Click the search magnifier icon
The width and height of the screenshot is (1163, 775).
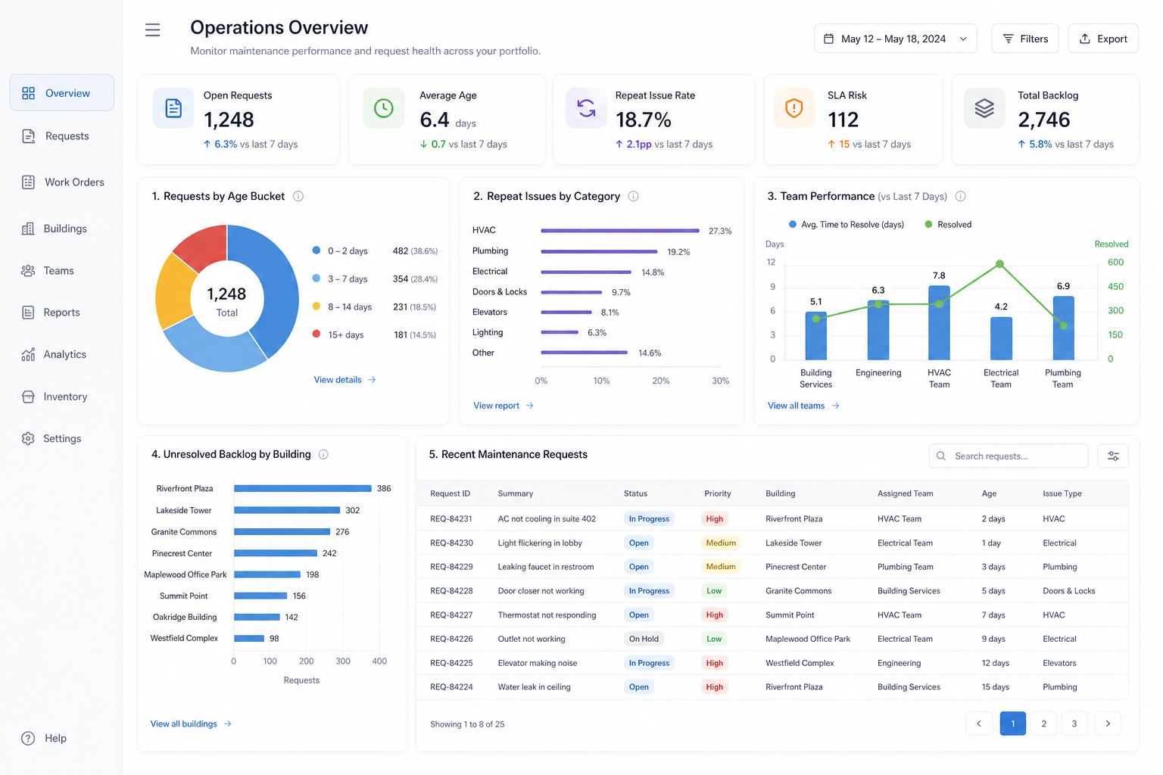(941, 456)
